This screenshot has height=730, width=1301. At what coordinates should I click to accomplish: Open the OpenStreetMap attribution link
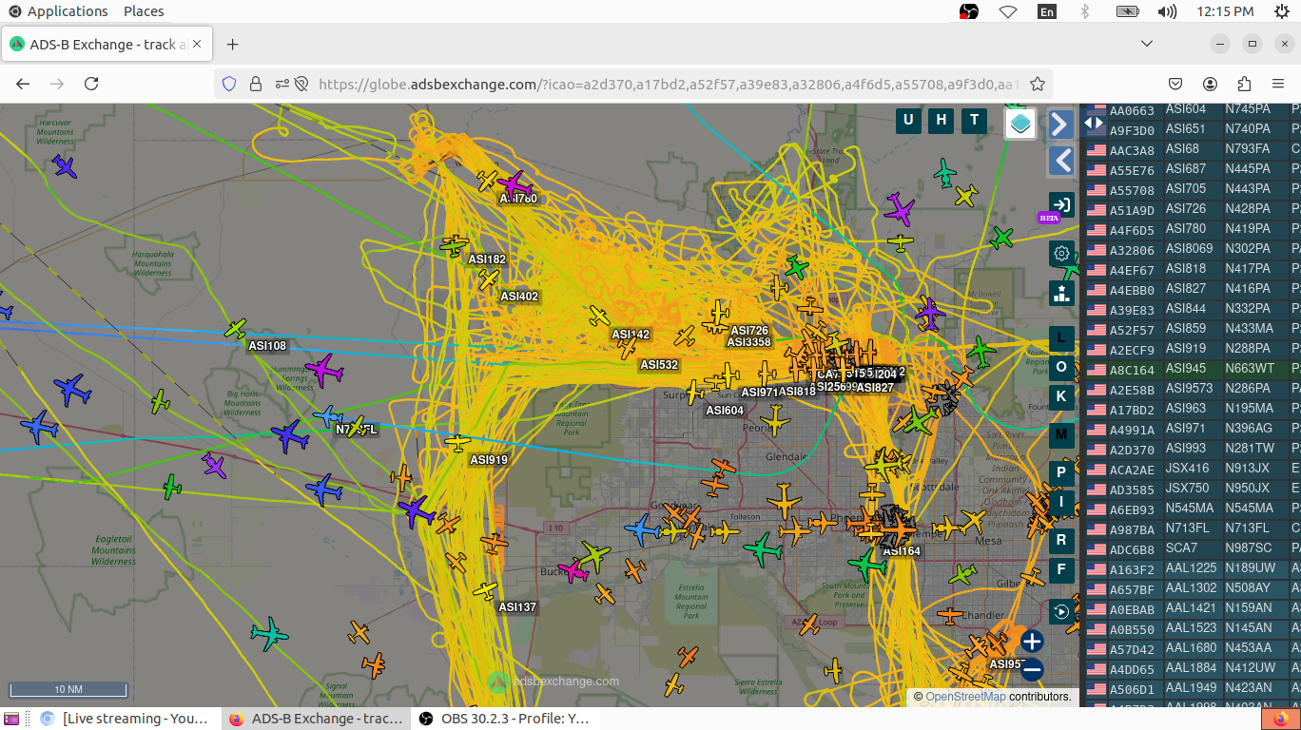pyautogui.click(x=965, y=697)
